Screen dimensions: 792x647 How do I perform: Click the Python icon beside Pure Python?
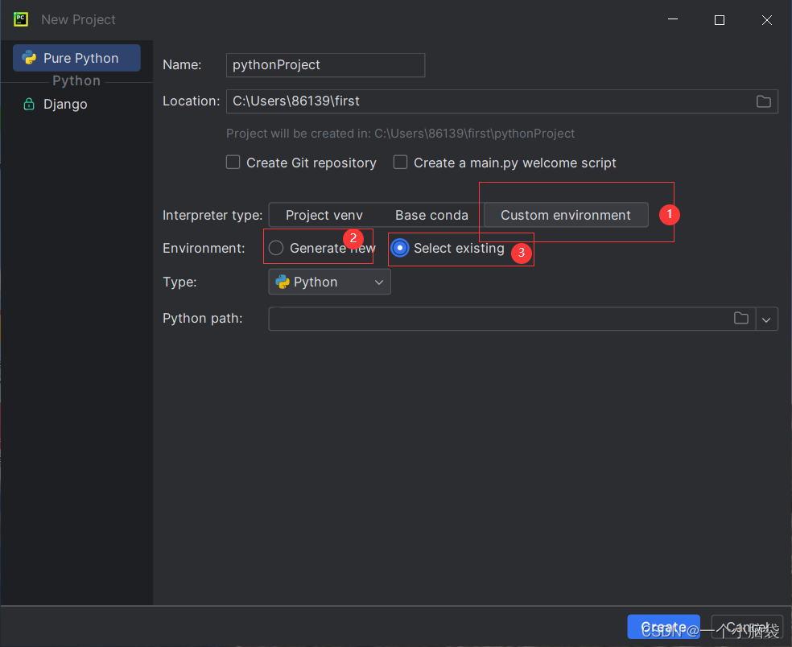tap(29, 58)
